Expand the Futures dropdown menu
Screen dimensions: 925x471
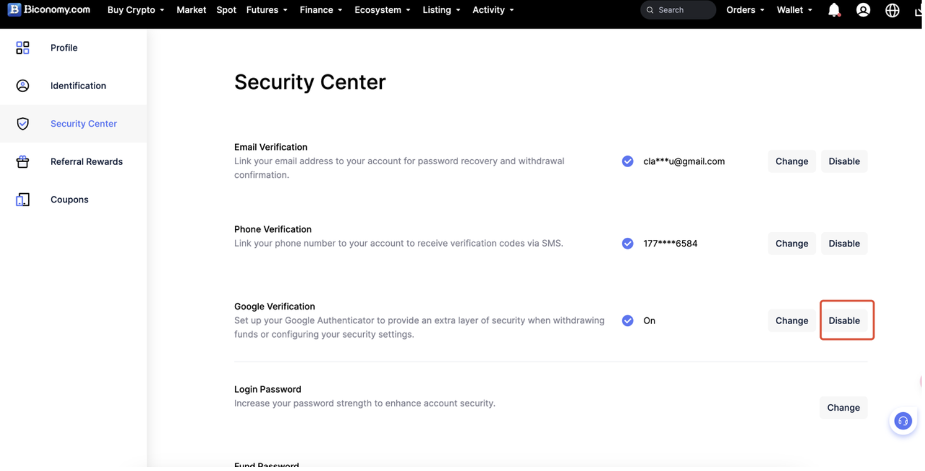coord(267,10)
